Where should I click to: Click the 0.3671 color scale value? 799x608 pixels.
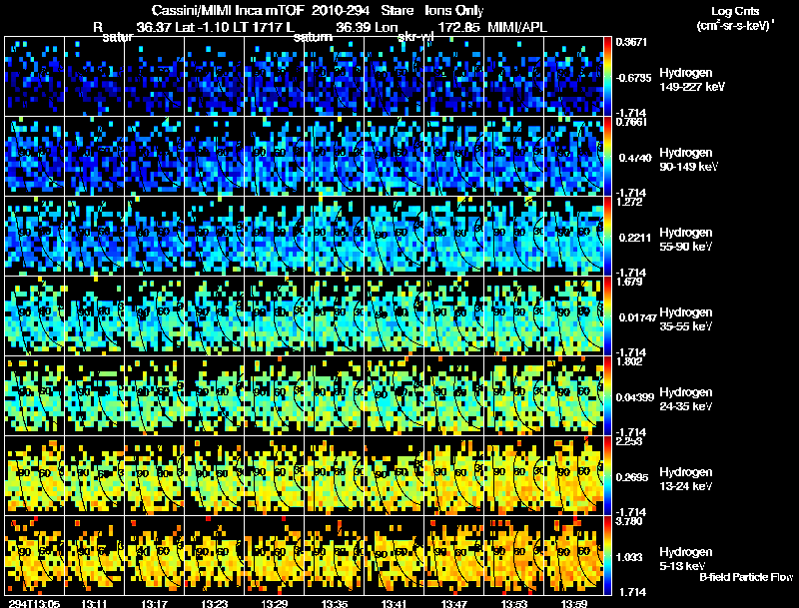[631, 42]
